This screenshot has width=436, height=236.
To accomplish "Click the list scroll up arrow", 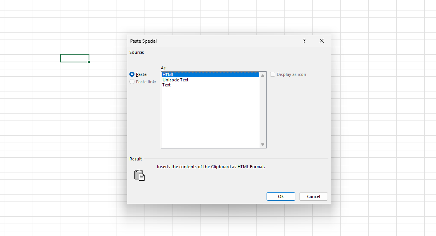I will 263,76.
